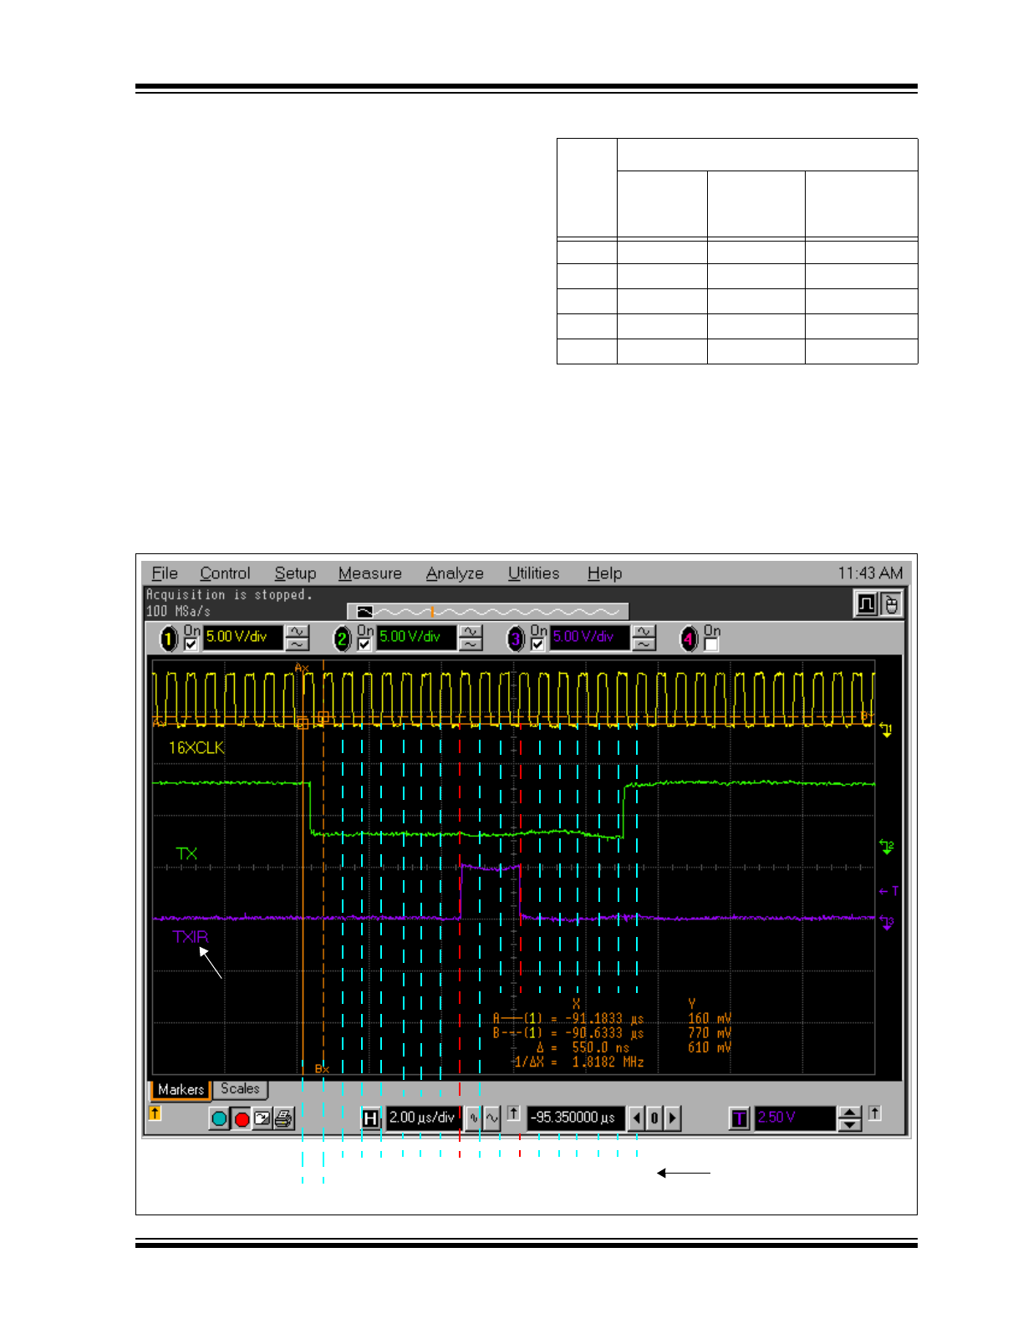This screenshot has width=1023, height=1324.
Task: Click the waveform memory overview bar
Action: [x=487, y=612]
